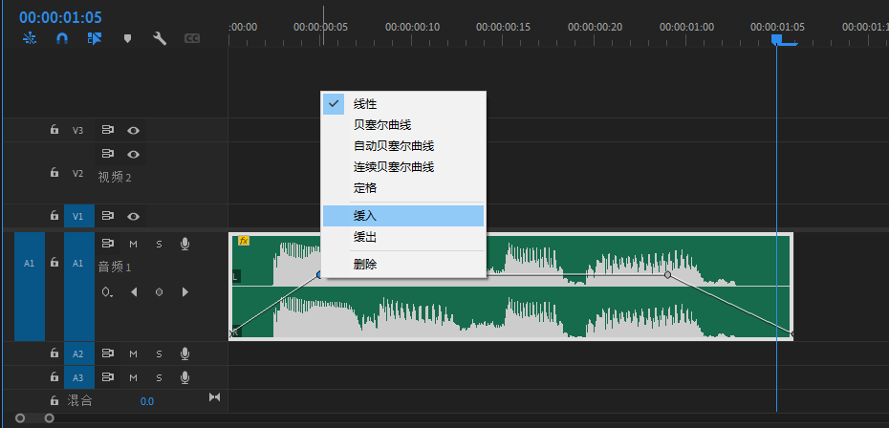Open timeline display settings wrench
The image size is (889, 428).
(160, 38)
